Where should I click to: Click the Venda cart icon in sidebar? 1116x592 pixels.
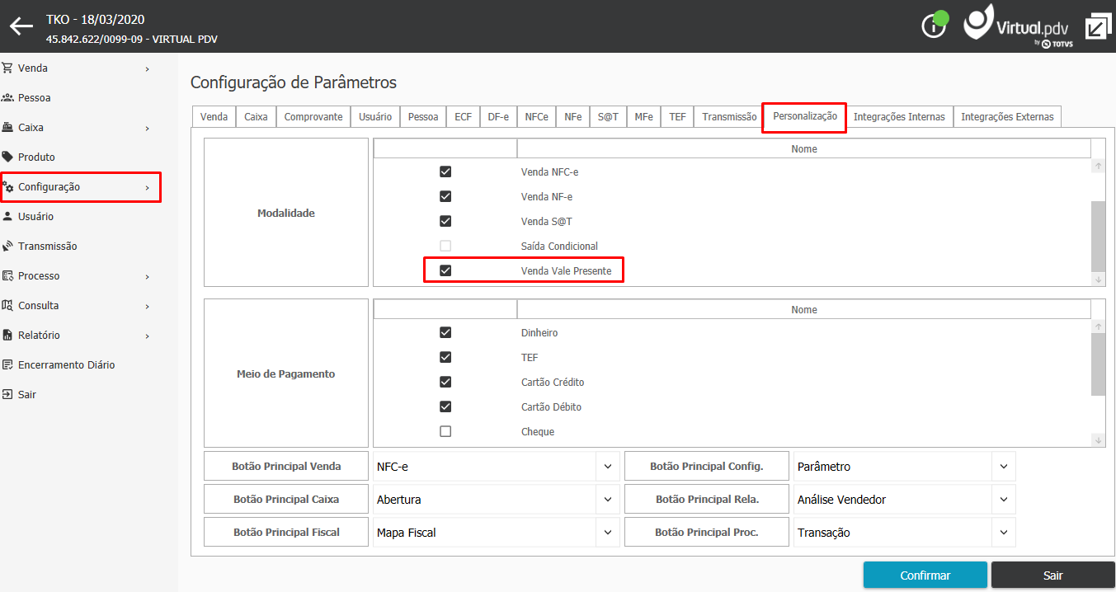[7, 68]
